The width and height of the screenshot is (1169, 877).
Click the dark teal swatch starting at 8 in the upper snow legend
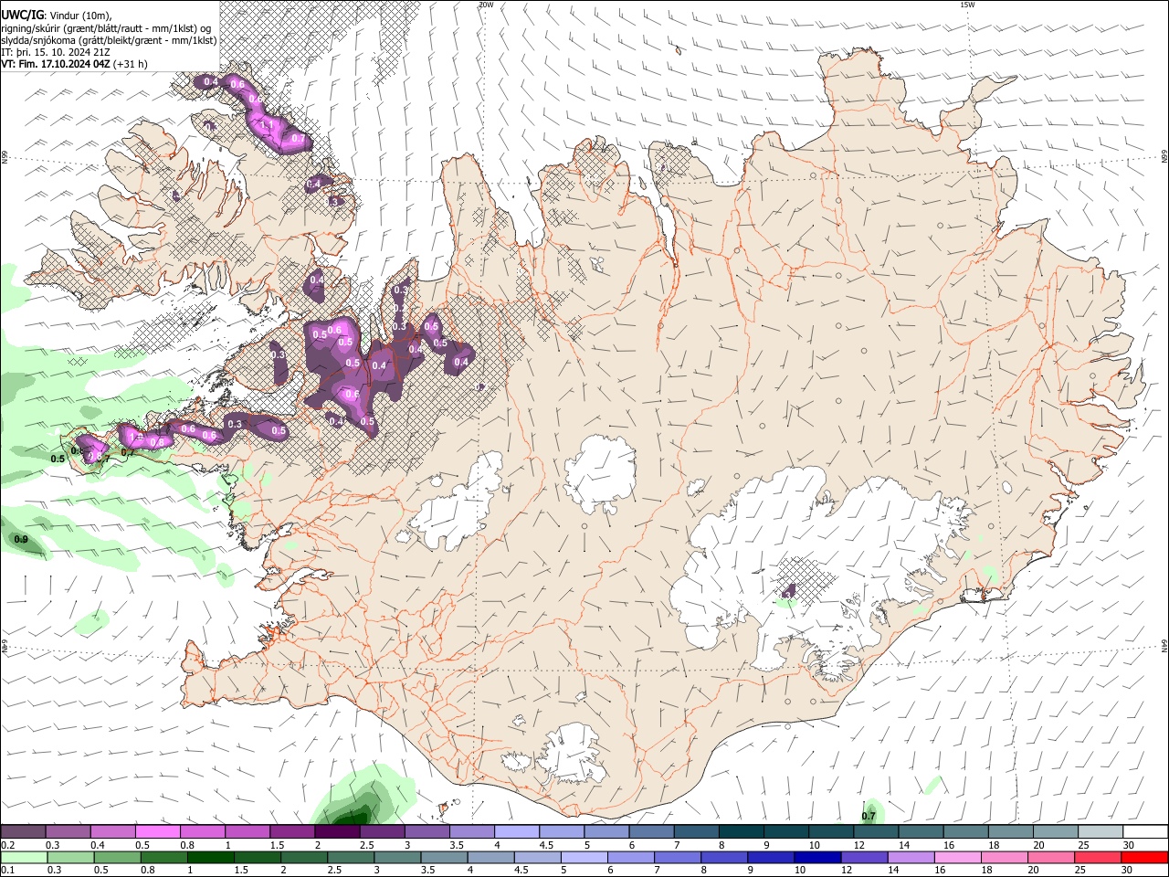point(742,832)
